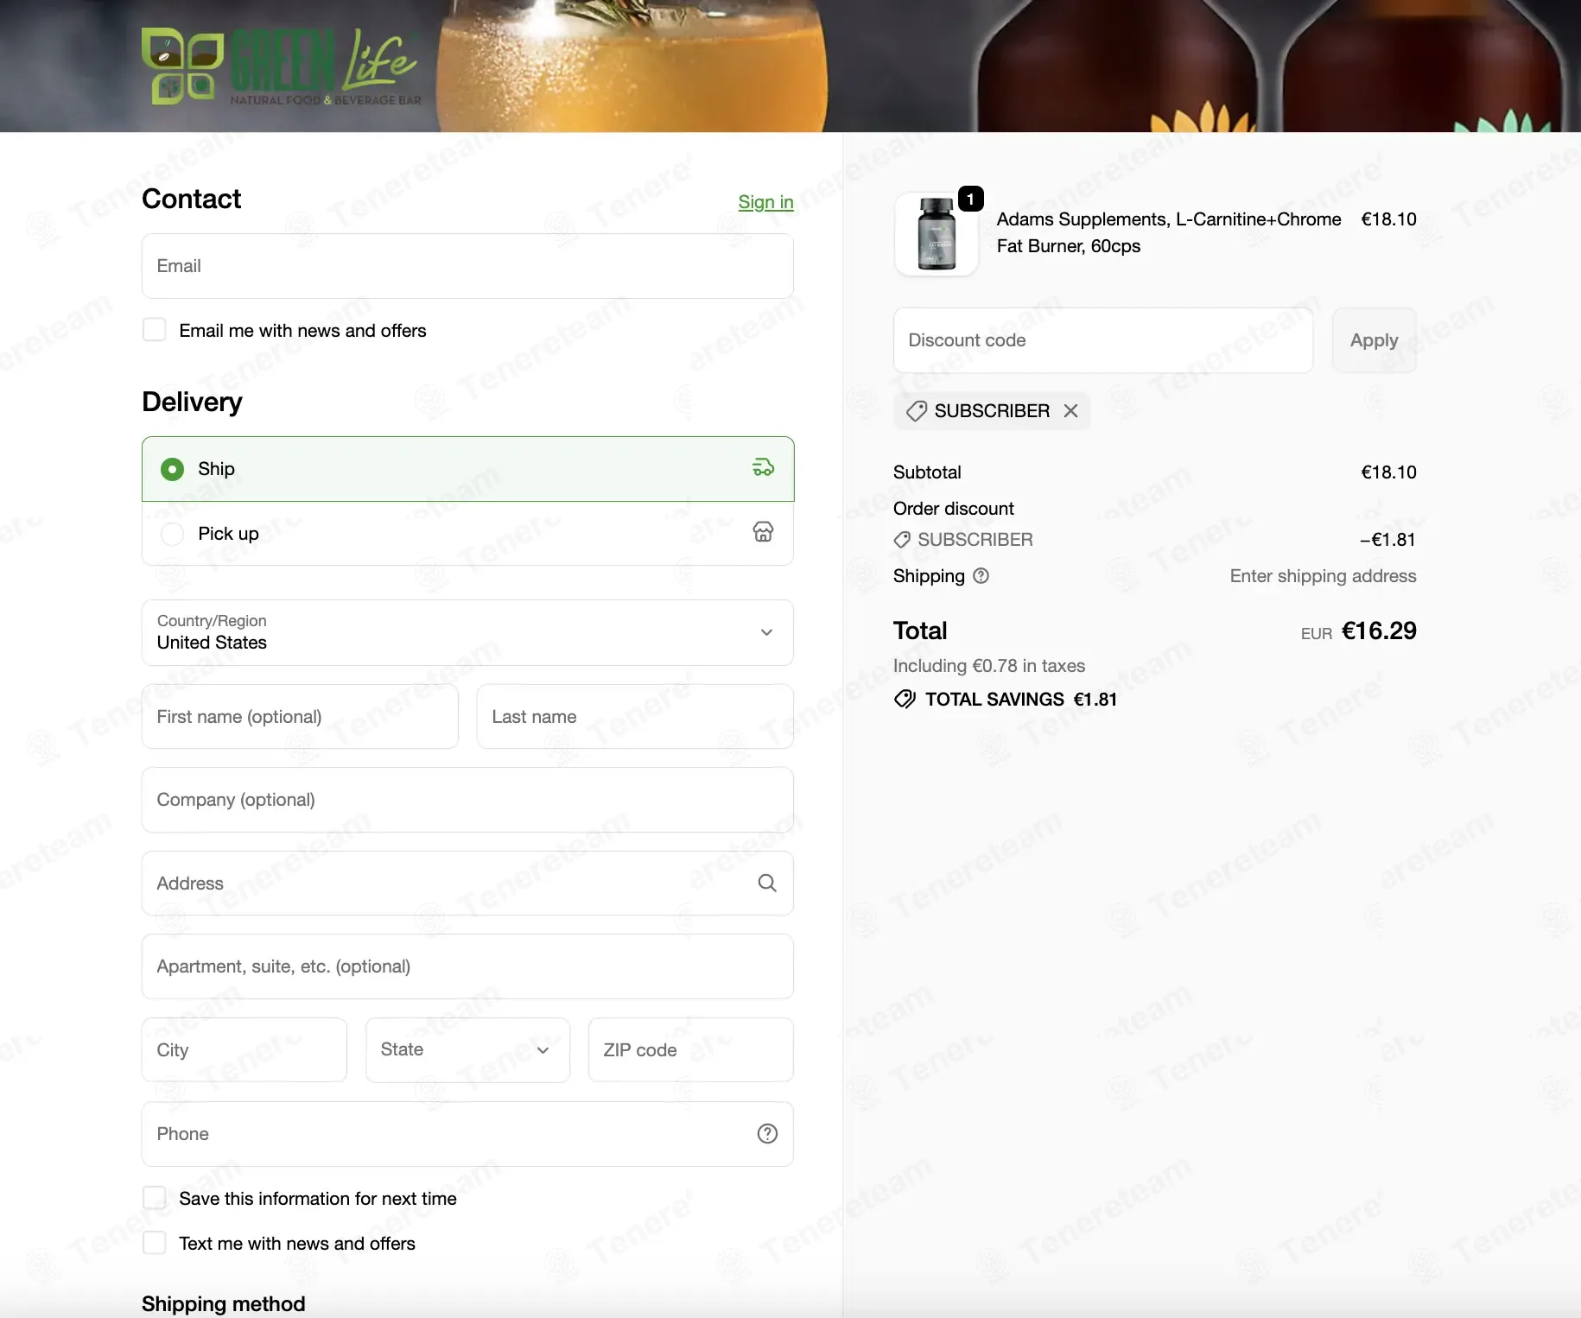1581x1318 pixels.
Task: Open the Phone field help icon
Action: [766, 1133]
